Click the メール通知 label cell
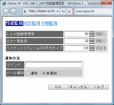This screenshot has width=114, height=105. coord(15,73)
